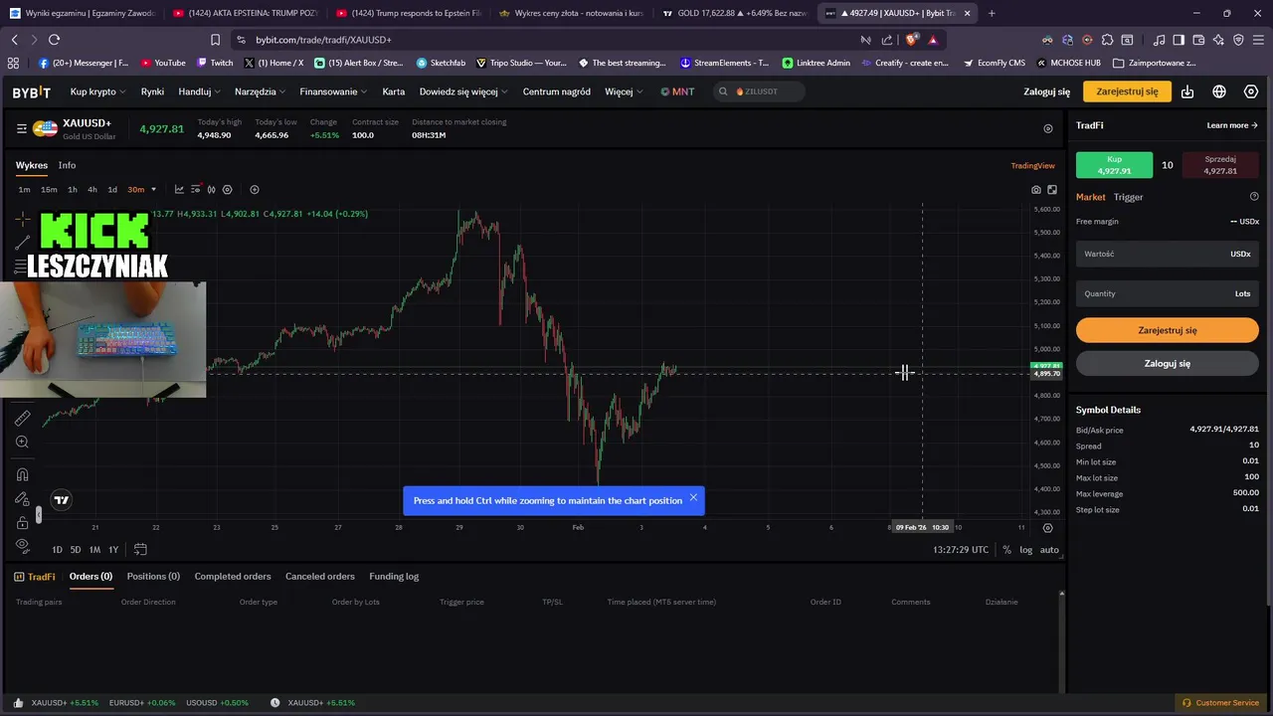Viewport: 1273px width, 716px height.
Task: Toggle log scale on chart
Action: tap(1025, 550)
